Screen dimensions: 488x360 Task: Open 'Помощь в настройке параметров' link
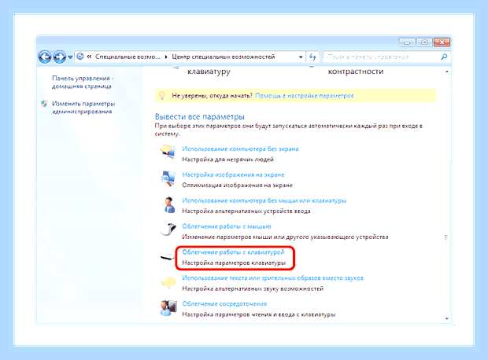click(305, 95)
